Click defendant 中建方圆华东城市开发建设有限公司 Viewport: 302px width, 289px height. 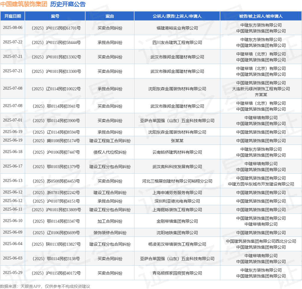point(261,184)
